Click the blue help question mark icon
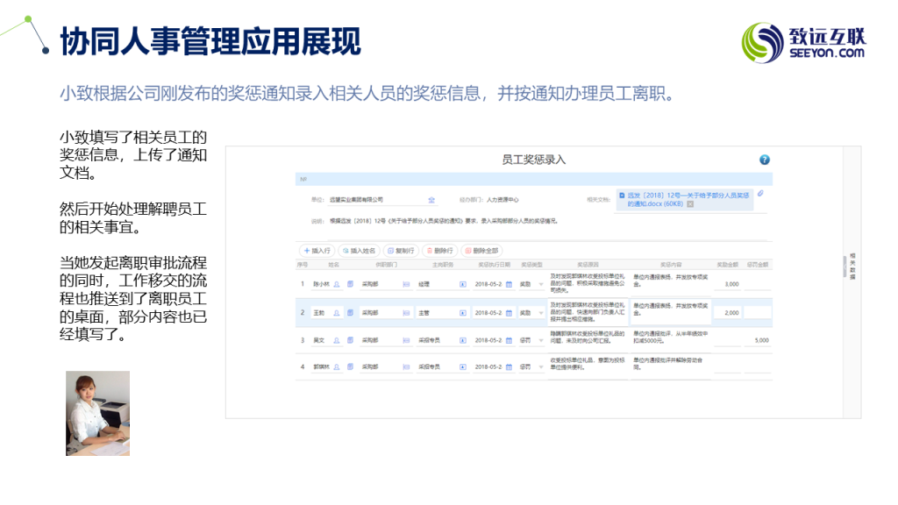Image resolution: width=898 pixels, height=505 pixels. (x=764, y=160)
